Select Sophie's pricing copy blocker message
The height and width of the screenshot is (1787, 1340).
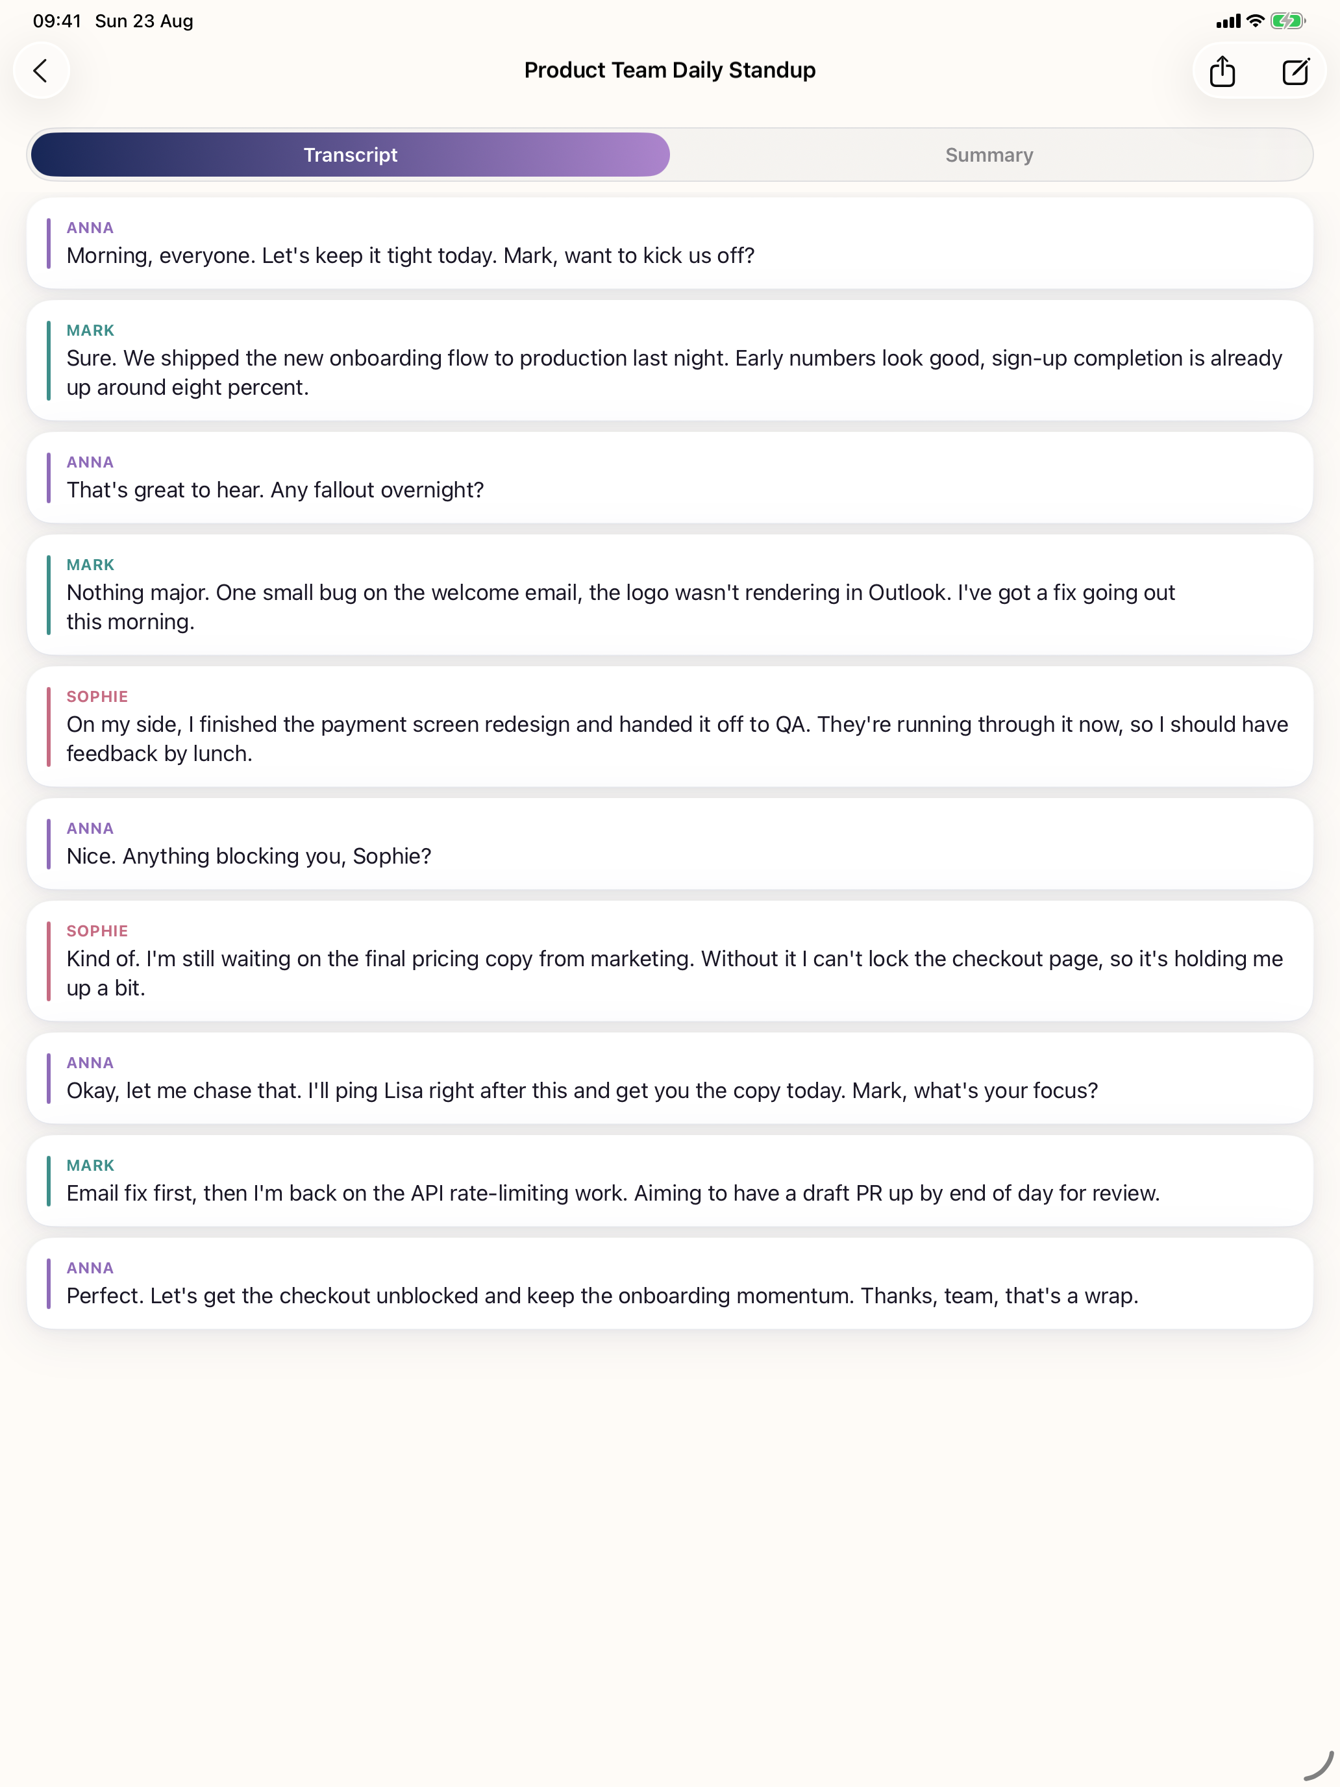pos(669,960)
